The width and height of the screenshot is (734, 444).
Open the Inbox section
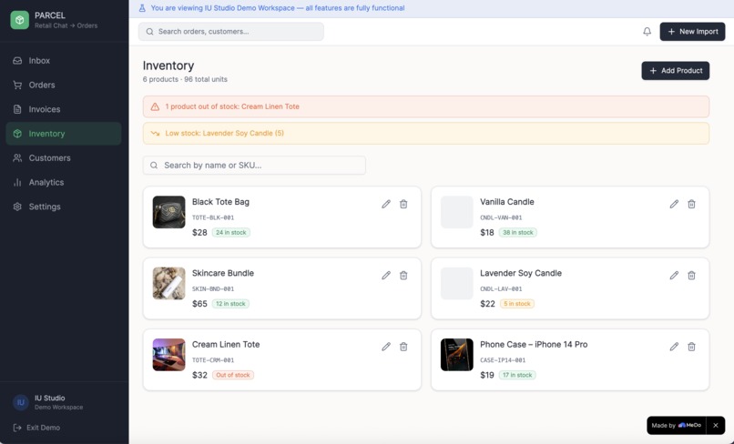[64, 60]
